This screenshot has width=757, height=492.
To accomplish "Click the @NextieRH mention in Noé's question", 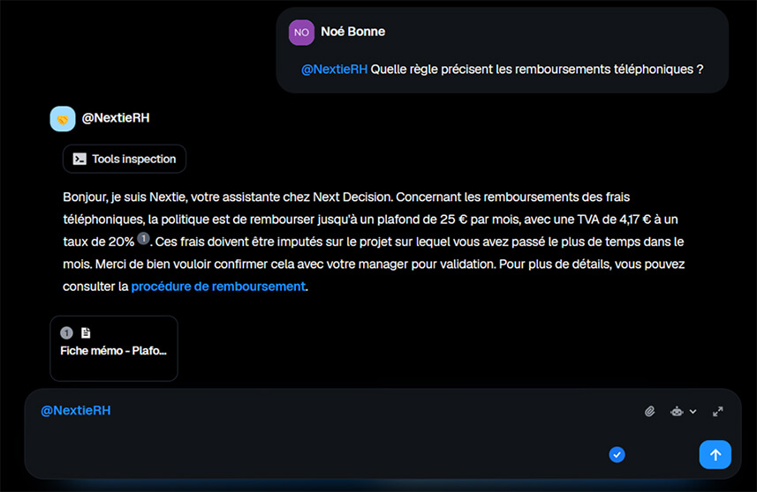I will coord(334,69).
